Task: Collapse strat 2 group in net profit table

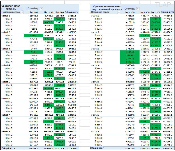Action: click(x=2, y=32)
